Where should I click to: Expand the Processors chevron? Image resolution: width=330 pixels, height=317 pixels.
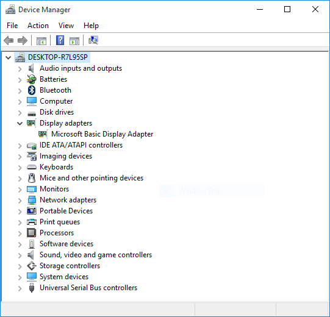point(20,233)
